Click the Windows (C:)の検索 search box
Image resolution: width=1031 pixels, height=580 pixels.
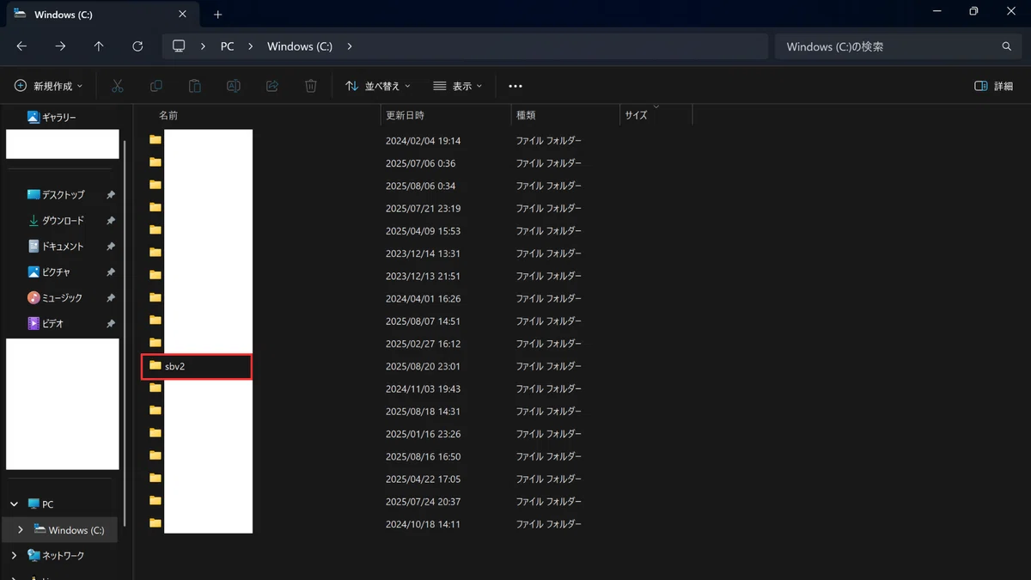click(x=898, y=46)
